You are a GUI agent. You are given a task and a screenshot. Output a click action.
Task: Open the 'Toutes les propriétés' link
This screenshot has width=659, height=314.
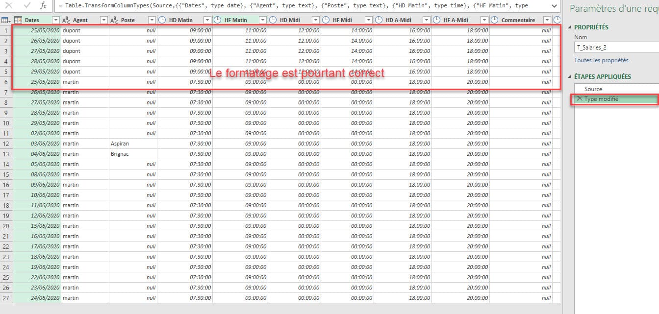point(601,60)
